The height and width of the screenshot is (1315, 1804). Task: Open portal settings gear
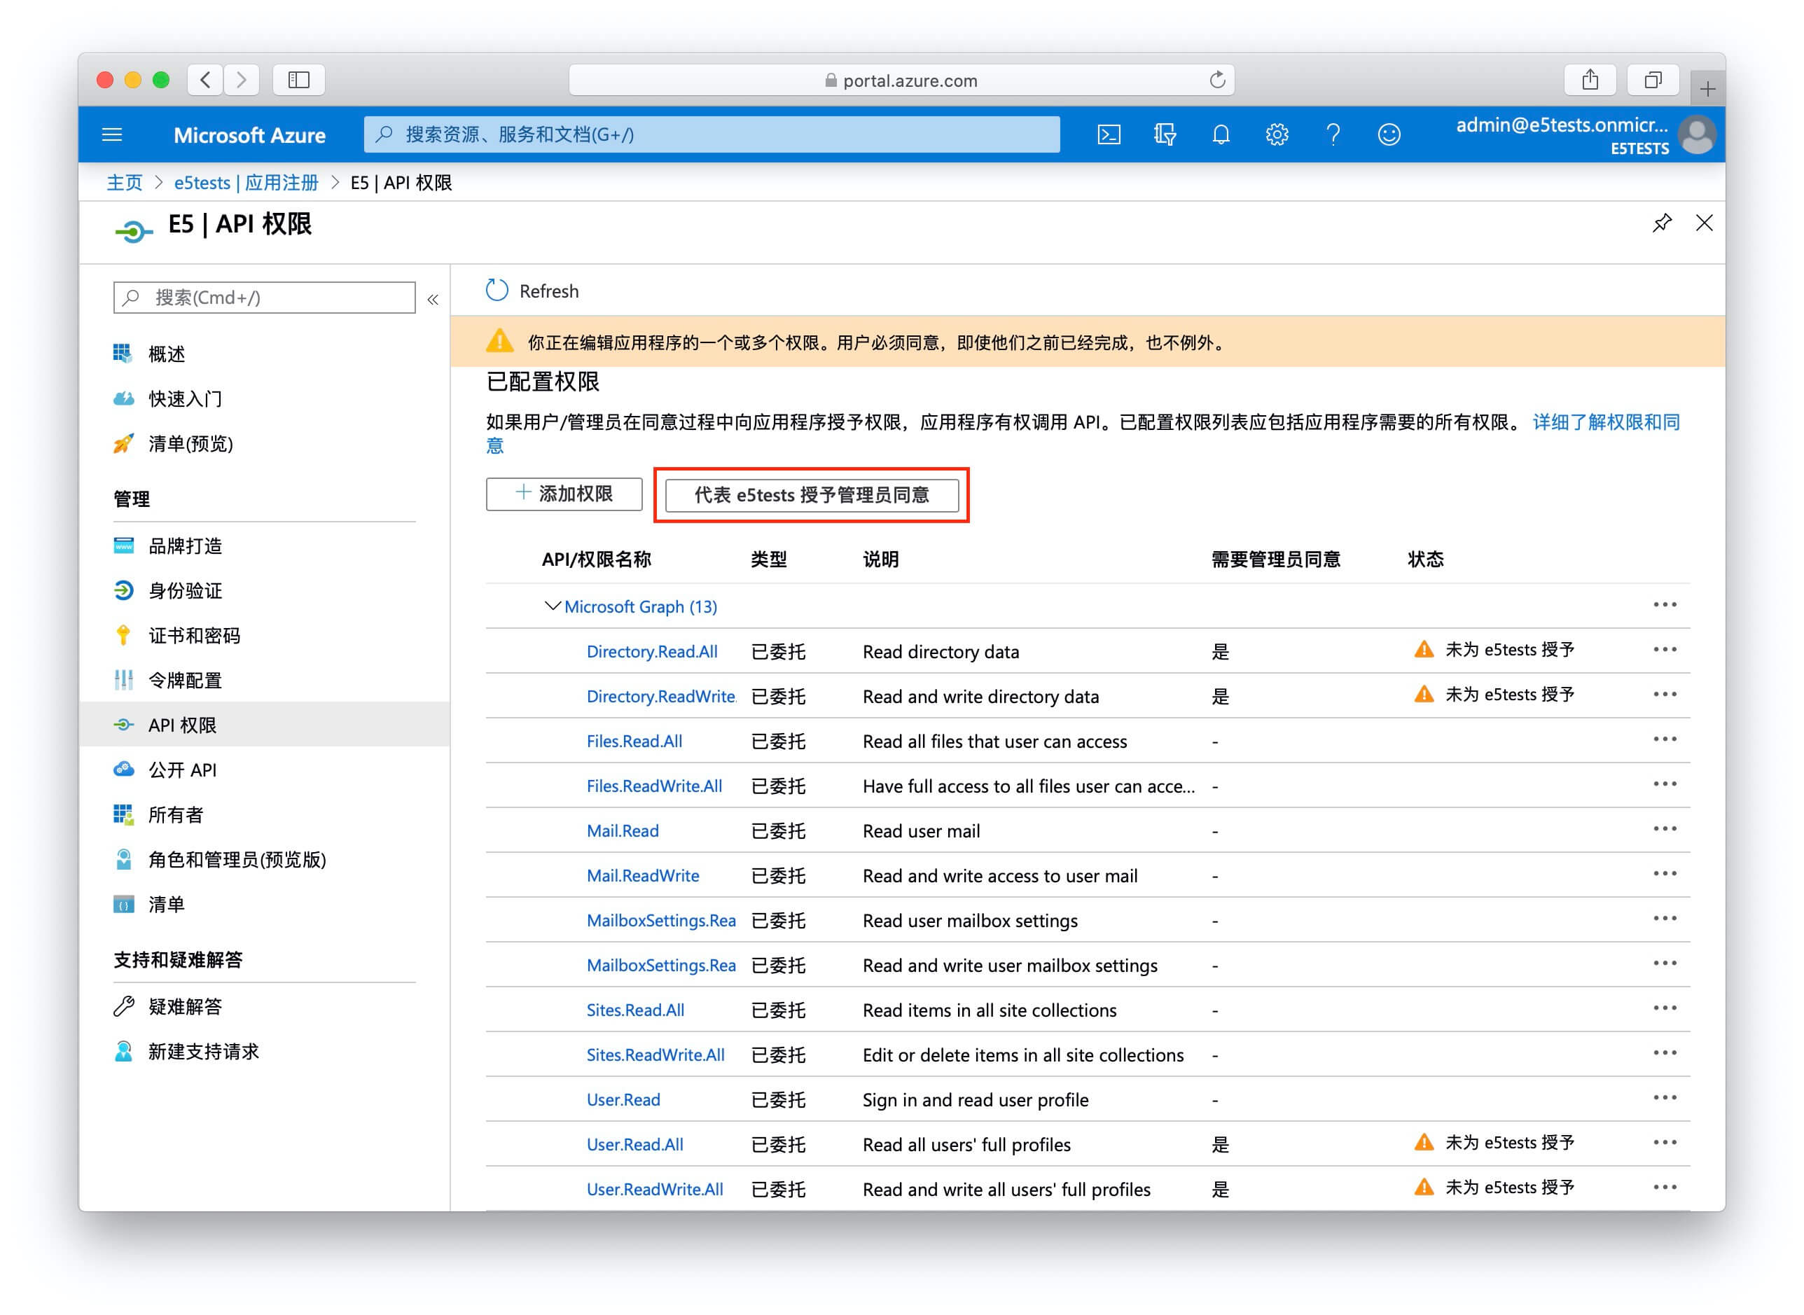click(1277, 134)
